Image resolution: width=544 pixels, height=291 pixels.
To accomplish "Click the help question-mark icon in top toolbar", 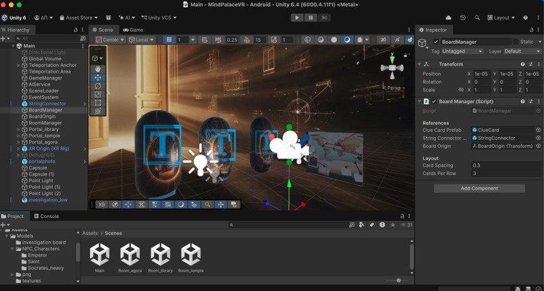I will pos(525,18).
